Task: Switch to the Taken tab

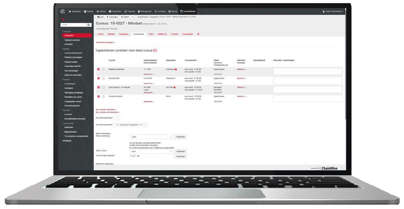Action: 151,34
